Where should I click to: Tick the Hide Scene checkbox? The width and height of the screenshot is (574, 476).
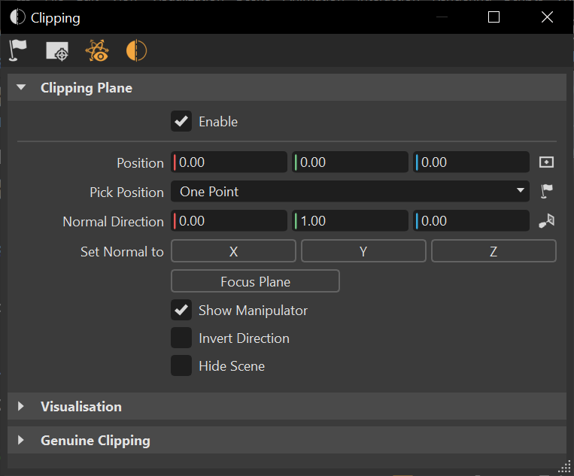click(181, 366)
